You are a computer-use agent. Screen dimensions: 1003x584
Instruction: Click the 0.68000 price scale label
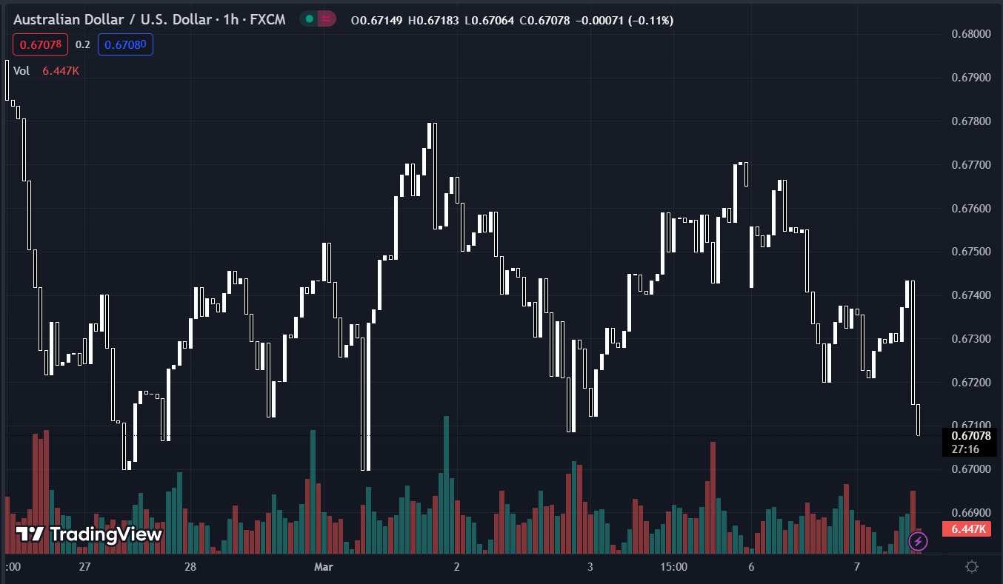[x=970, y=34]
